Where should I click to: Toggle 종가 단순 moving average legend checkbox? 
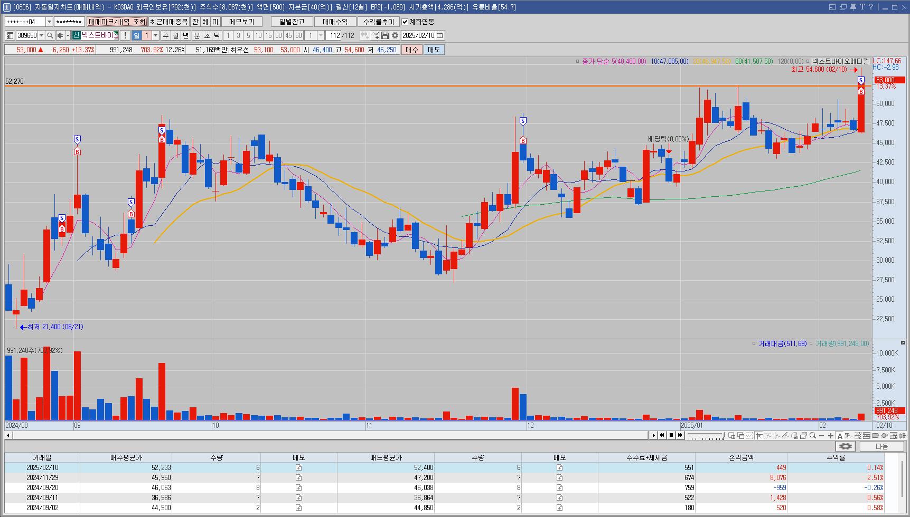pyautogui.click(x=577, y=61)
